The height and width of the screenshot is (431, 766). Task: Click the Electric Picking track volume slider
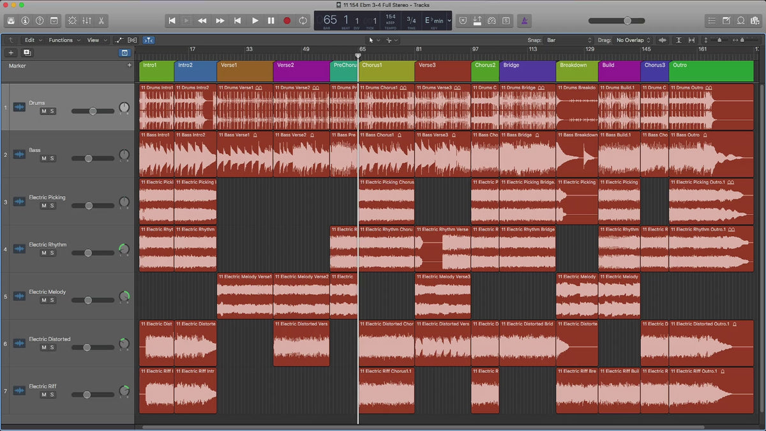tap(89, 206)
